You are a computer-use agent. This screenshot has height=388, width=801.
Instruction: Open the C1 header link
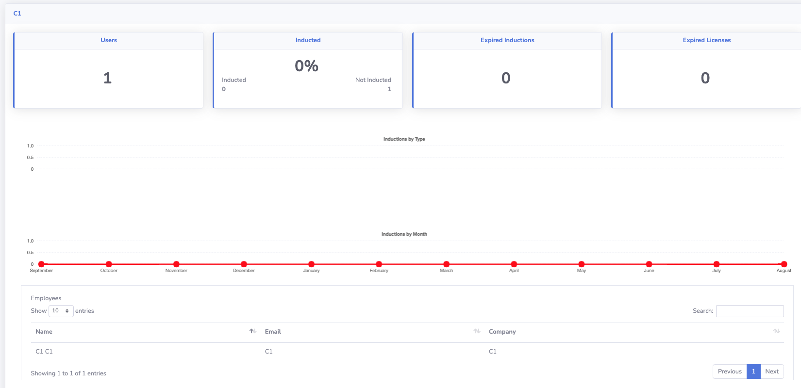17,13
